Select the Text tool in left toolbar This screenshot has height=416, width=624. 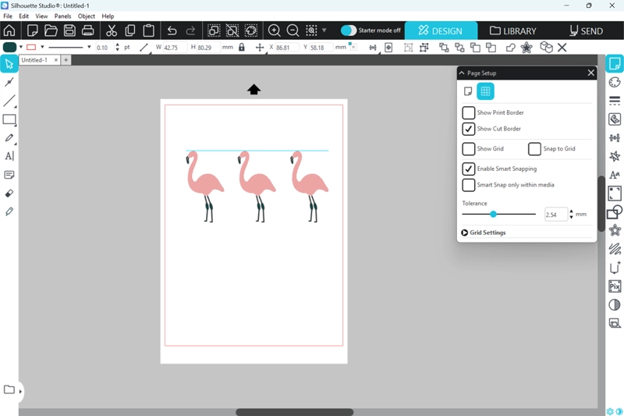coord(9,156)
